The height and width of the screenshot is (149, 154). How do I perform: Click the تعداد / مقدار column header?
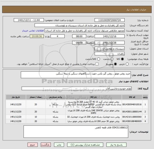pos(36,97)
